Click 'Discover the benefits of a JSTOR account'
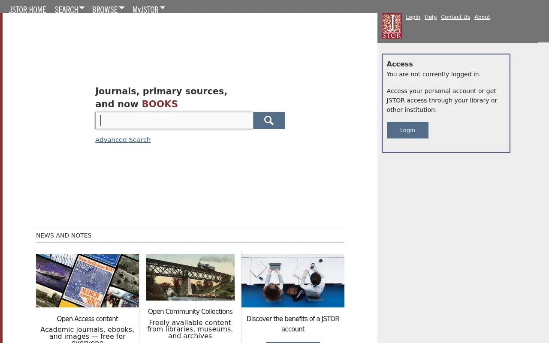The height and width of the screenshot is (343, 549). (293, 324)
